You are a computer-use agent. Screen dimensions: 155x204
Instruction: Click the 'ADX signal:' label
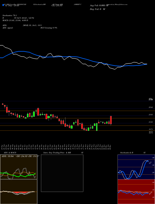coord(8,28)
